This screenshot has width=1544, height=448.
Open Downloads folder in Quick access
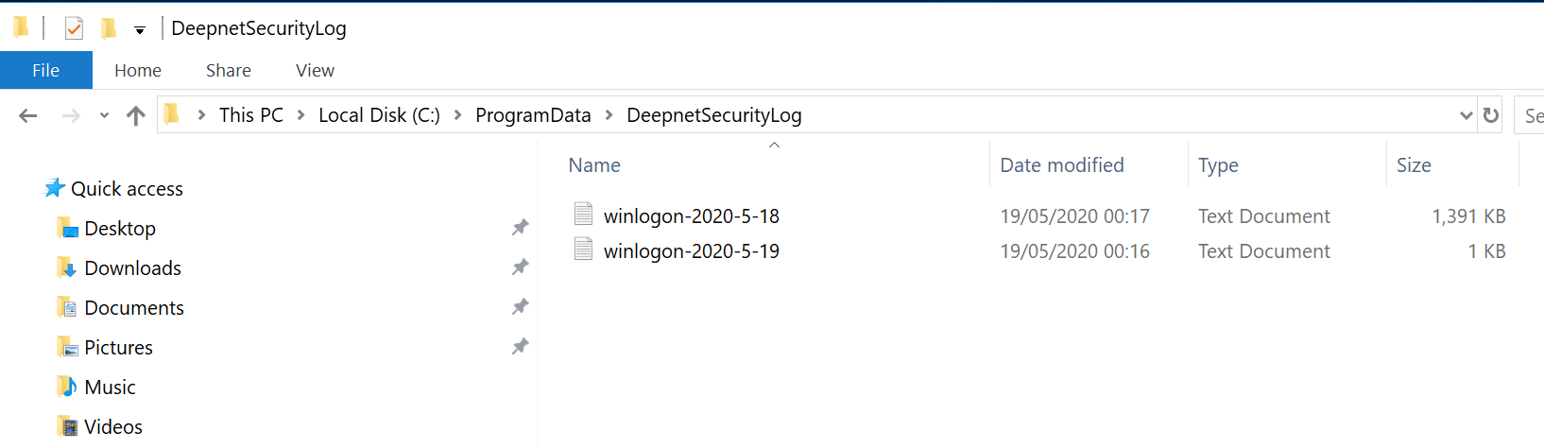(132, 268)
